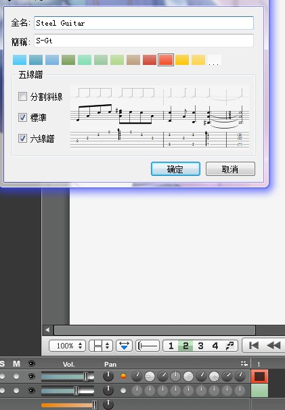Click the horizontal score scrollbar thumb
The image size is (285, 410).
pyautogui.click(x=154, y=330)
